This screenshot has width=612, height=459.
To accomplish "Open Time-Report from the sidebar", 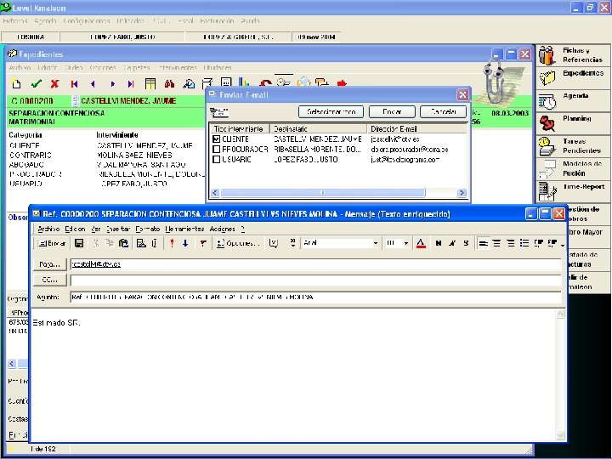I will pos(572,191).
